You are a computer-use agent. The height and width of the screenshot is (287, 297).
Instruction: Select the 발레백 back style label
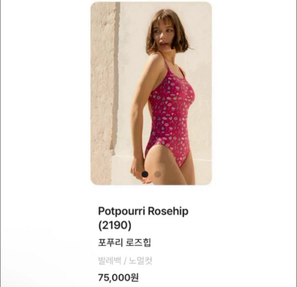tap(109, 261)
